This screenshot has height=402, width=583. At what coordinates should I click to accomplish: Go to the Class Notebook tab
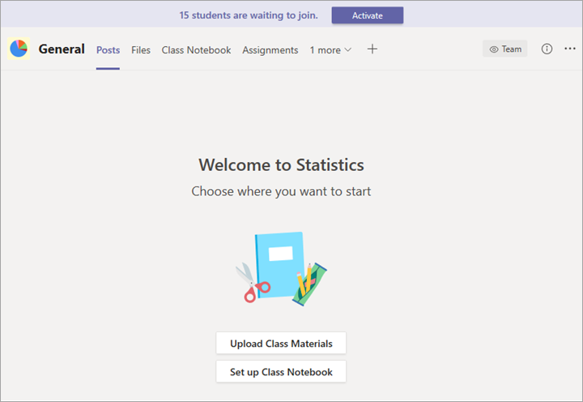(x=196, y=50)
